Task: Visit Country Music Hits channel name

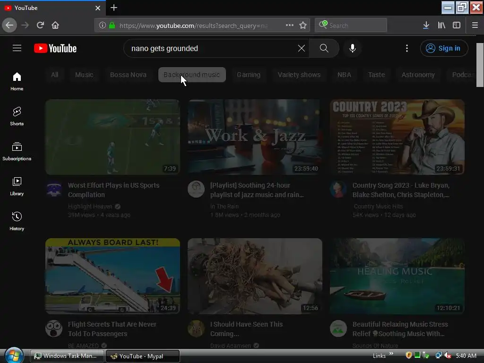Action: (x=378, y=206)
